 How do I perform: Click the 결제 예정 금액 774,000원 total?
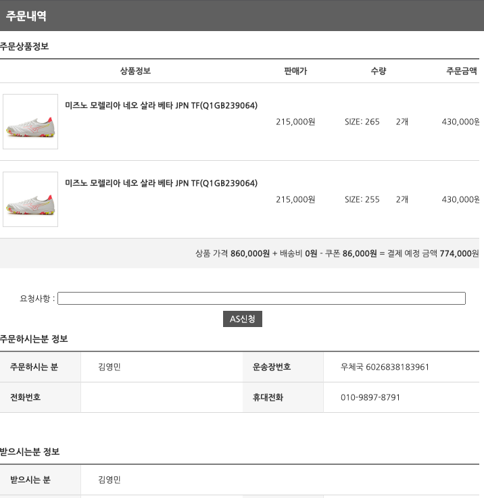point(433,253)
